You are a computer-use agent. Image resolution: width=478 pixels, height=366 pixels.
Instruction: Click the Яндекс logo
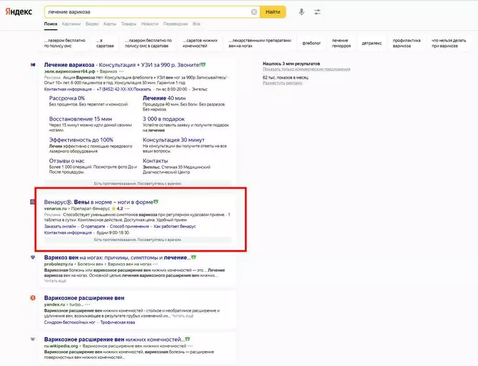[18, 12]
